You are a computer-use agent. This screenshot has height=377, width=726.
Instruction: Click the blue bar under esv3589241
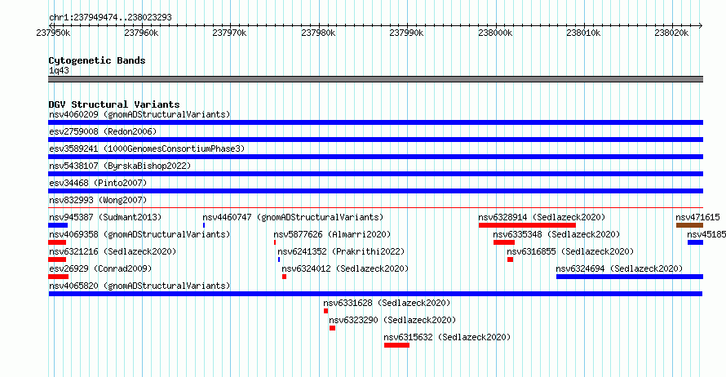coord(375,157)
